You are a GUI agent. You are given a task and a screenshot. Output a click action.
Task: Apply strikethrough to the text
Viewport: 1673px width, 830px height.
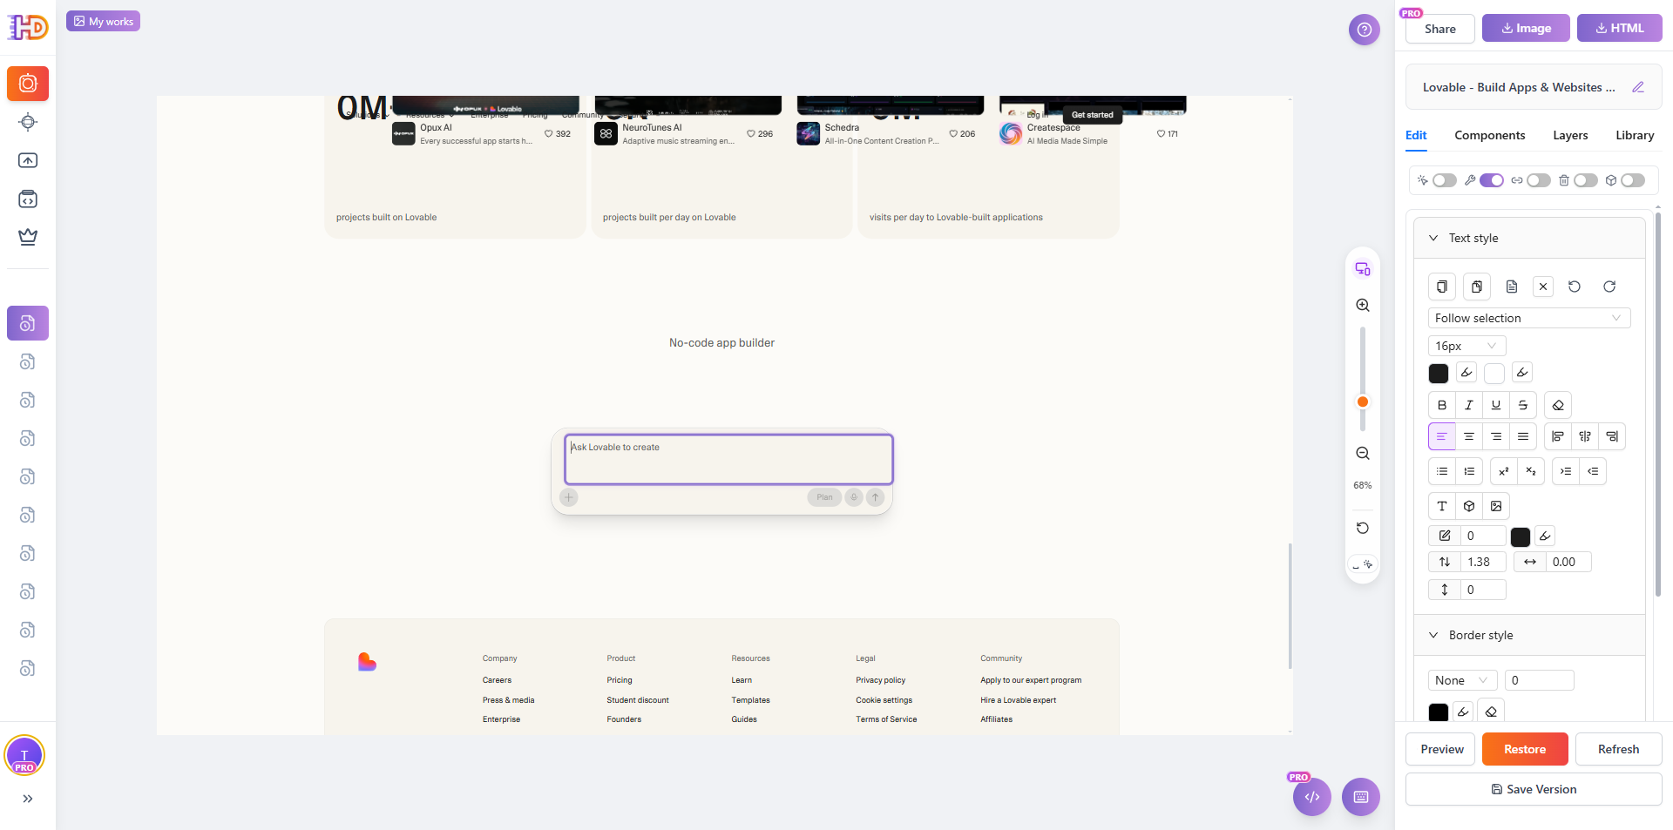click(x=1523, y=405)
